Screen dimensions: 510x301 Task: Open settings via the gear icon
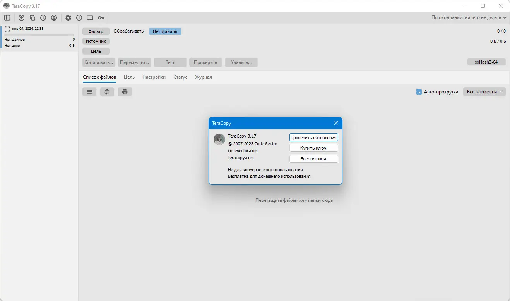(x=68, y=18)
